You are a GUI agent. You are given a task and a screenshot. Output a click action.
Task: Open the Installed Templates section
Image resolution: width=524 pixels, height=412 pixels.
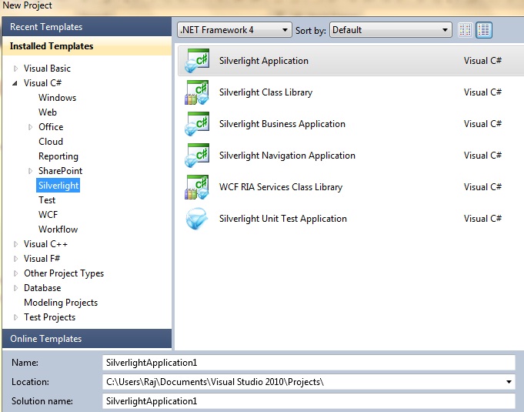pos(87,46)
